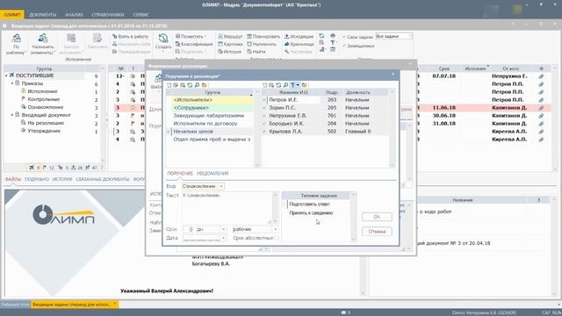Click the search icon in group toolbar
The image size is (562, 316).
(x=197, y=85)
